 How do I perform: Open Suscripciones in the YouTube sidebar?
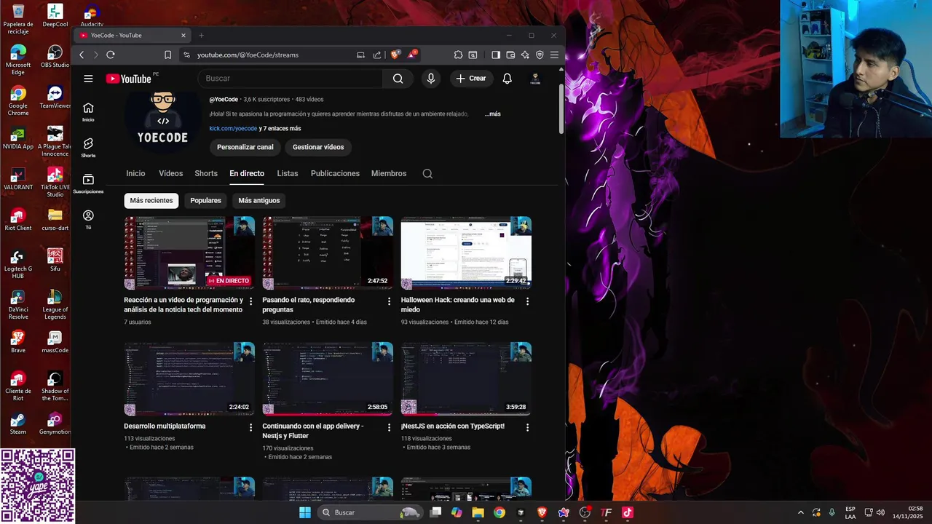[x=88, y=183]
